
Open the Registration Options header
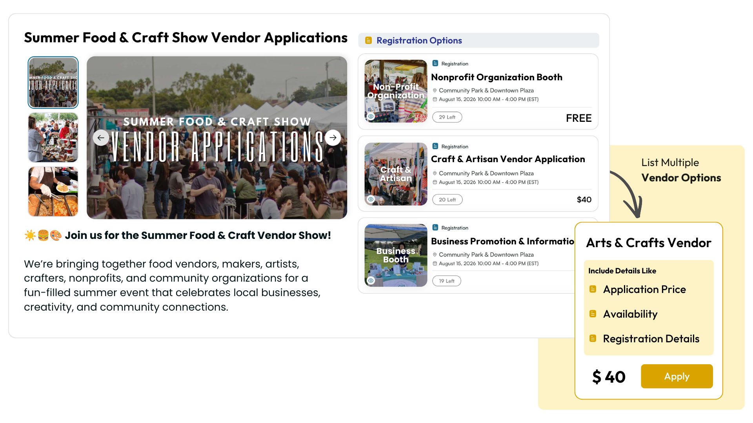pyautogui.click(x=478, y=40)
